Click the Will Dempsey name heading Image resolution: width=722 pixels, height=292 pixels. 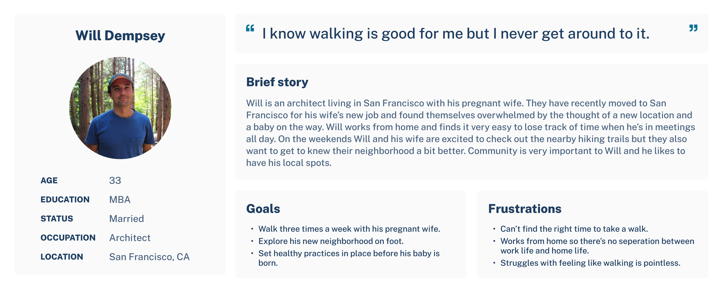click(120, 35)
